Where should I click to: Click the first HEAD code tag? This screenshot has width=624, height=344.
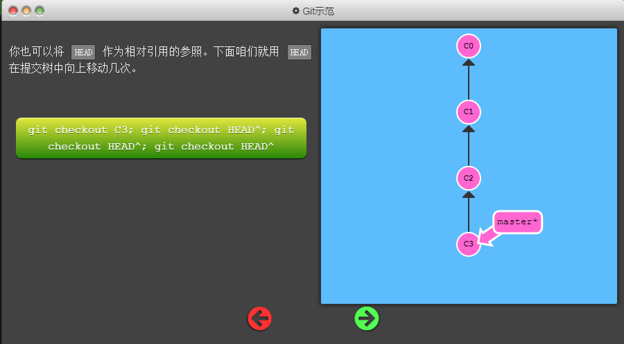pyautogui.click(x=83, y=52)
